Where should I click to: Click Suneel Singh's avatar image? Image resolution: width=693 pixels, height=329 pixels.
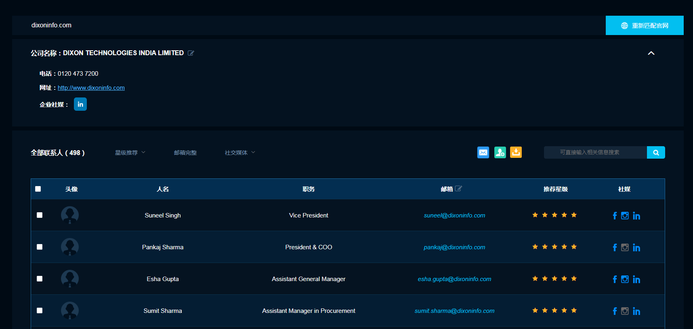[70, 215]
